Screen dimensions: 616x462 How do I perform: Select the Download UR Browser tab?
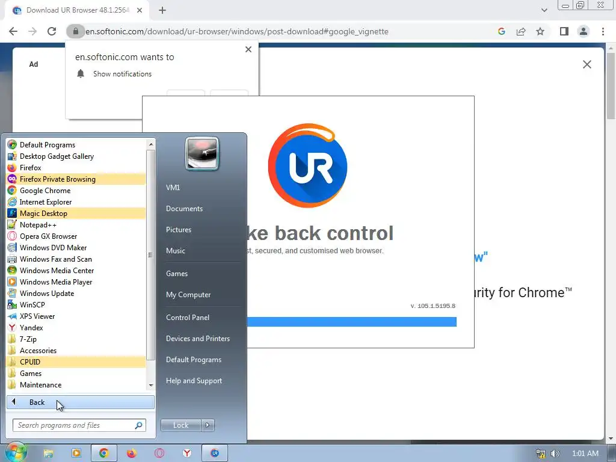77,10
